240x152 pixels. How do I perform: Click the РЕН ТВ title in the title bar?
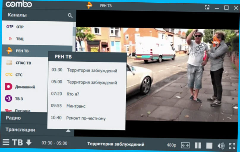pos(106,6)
